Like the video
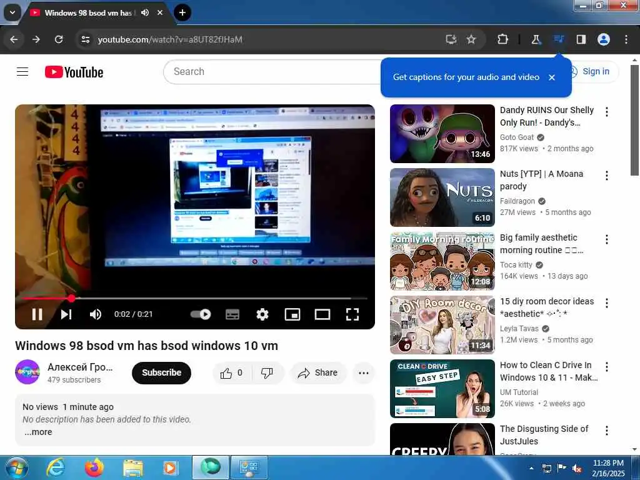 (231, 372)
